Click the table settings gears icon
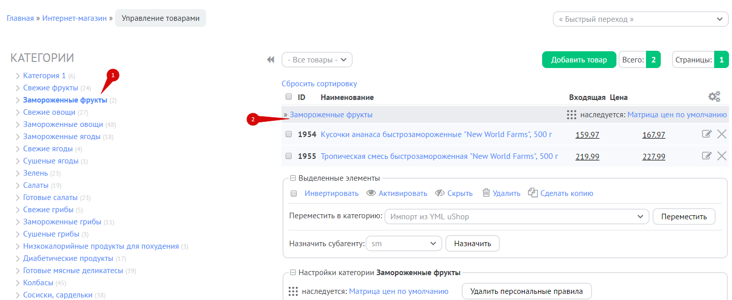732x300 pixels. (x=714, y=96)
